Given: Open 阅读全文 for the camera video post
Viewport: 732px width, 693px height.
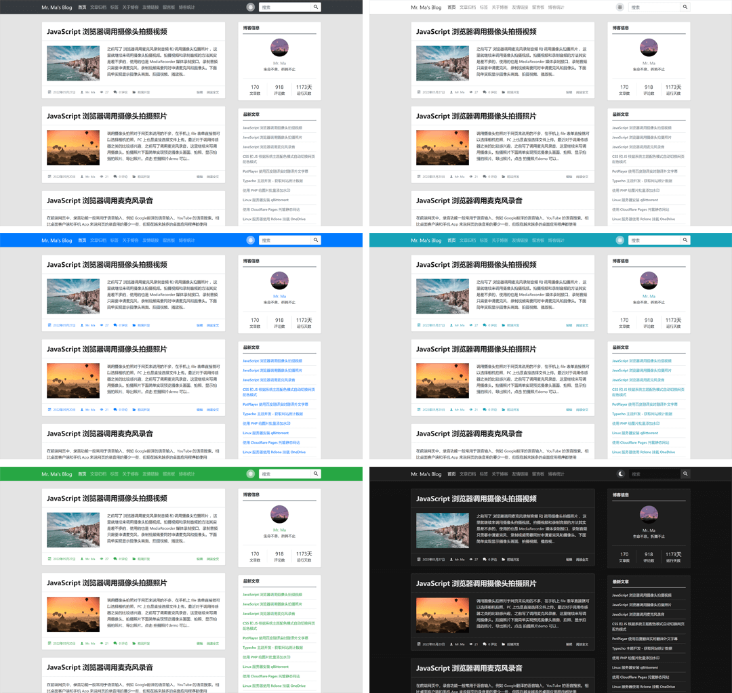Looking at the screenshot, I should point(214,91).
